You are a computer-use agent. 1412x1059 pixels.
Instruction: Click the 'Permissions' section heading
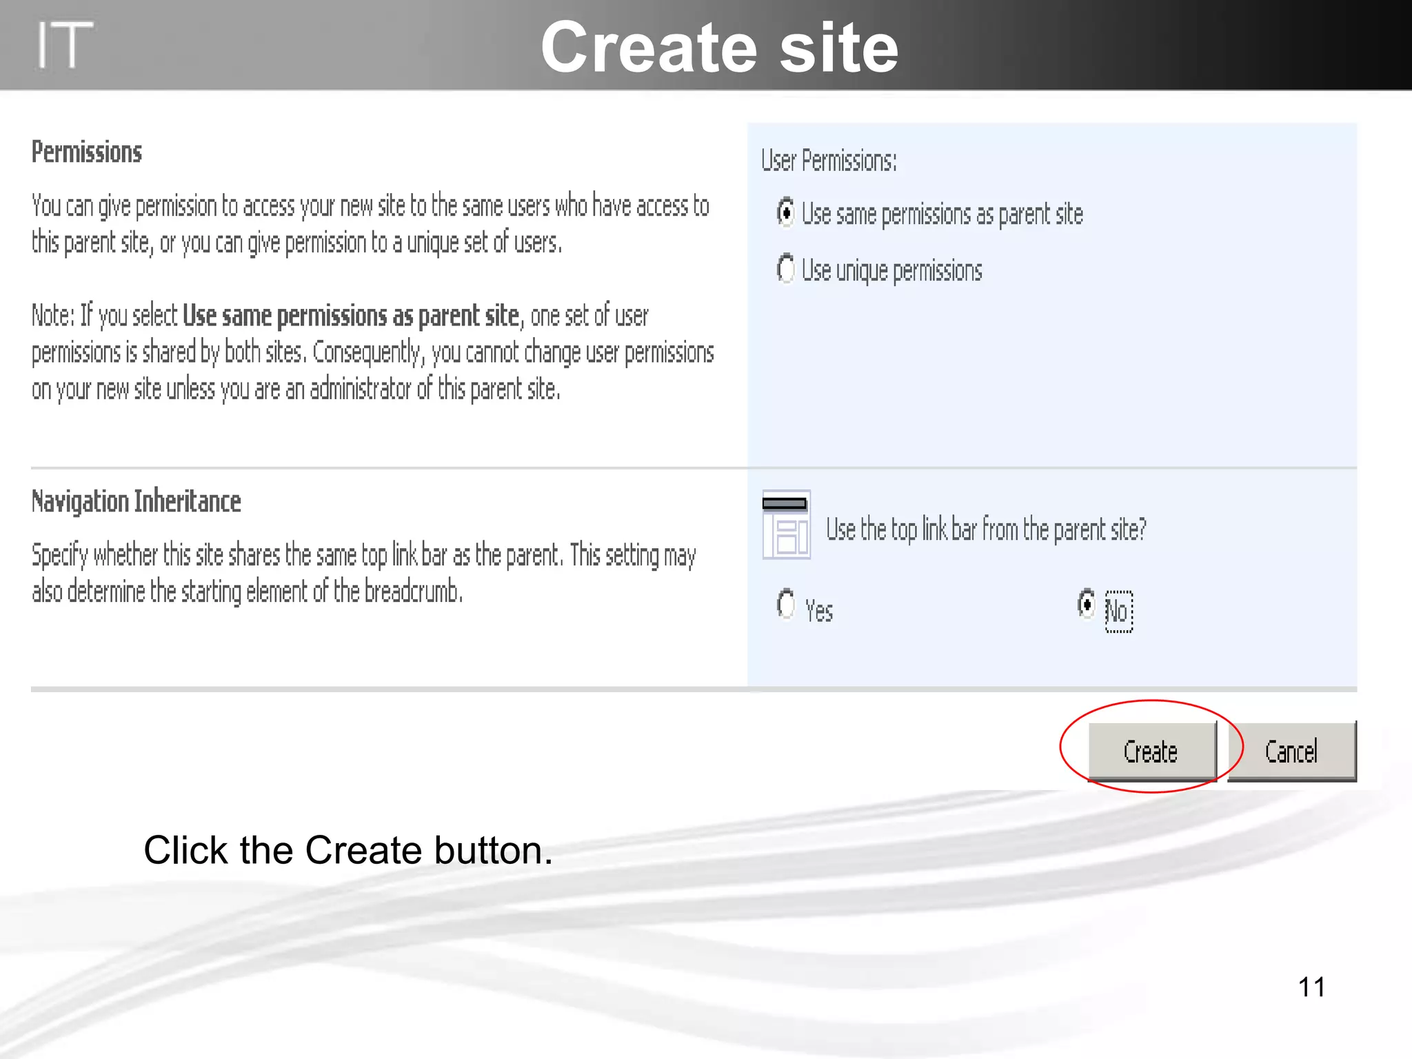pyautogui.click(x=87, y=152)
